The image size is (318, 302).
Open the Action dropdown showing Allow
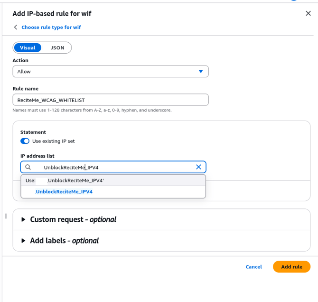point(110,71)
